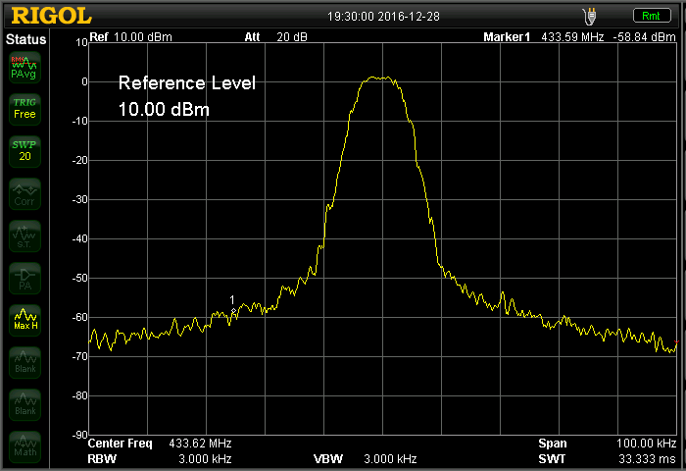Click the first Blank trace icon

pyautogui.click(x=24, y=362)
